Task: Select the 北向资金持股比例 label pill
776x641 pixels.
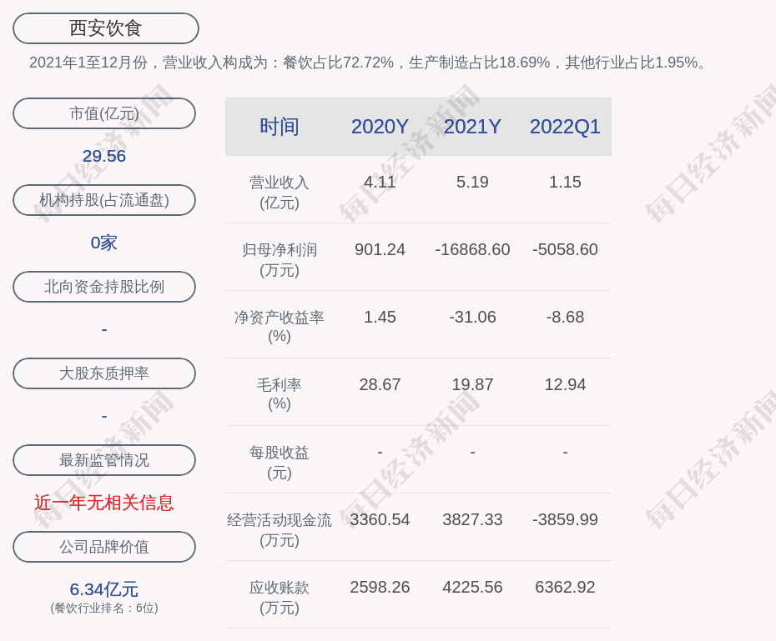Action: 104,287
